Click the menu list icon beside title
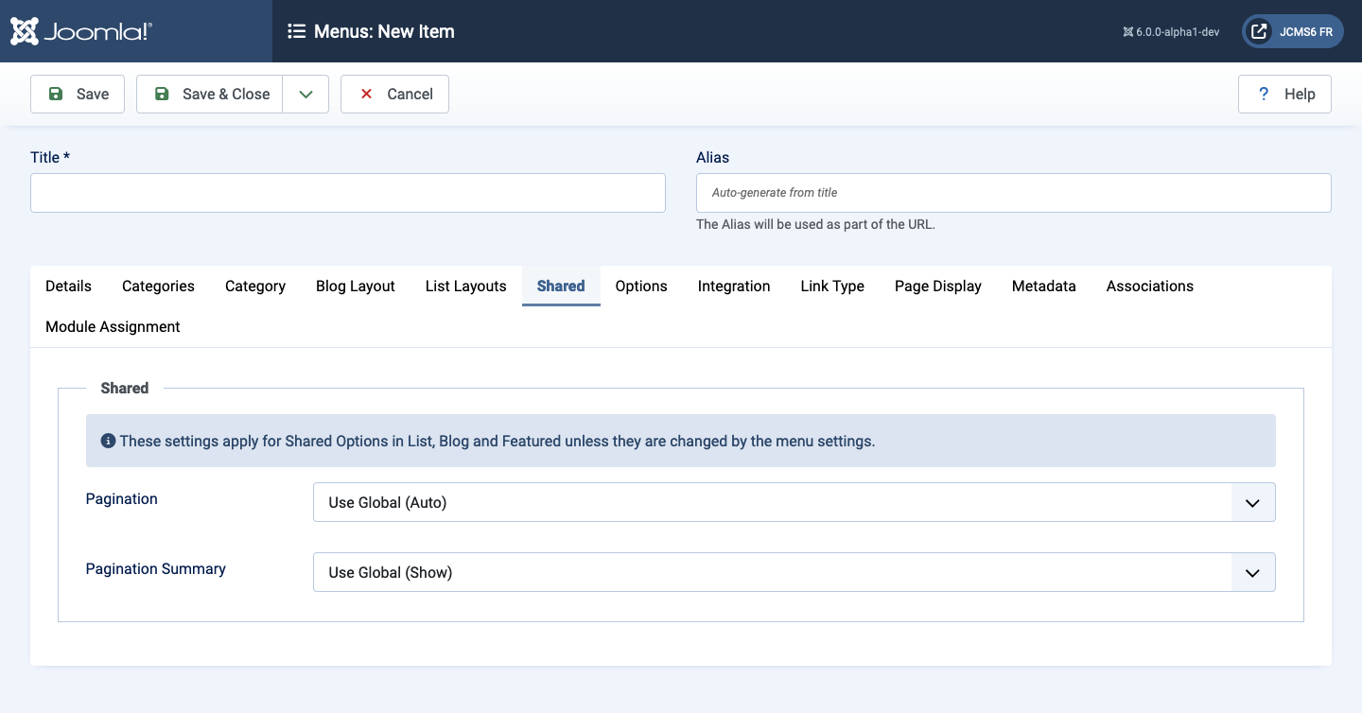This screenshot has height=713, width=1362. coord(296,31)
